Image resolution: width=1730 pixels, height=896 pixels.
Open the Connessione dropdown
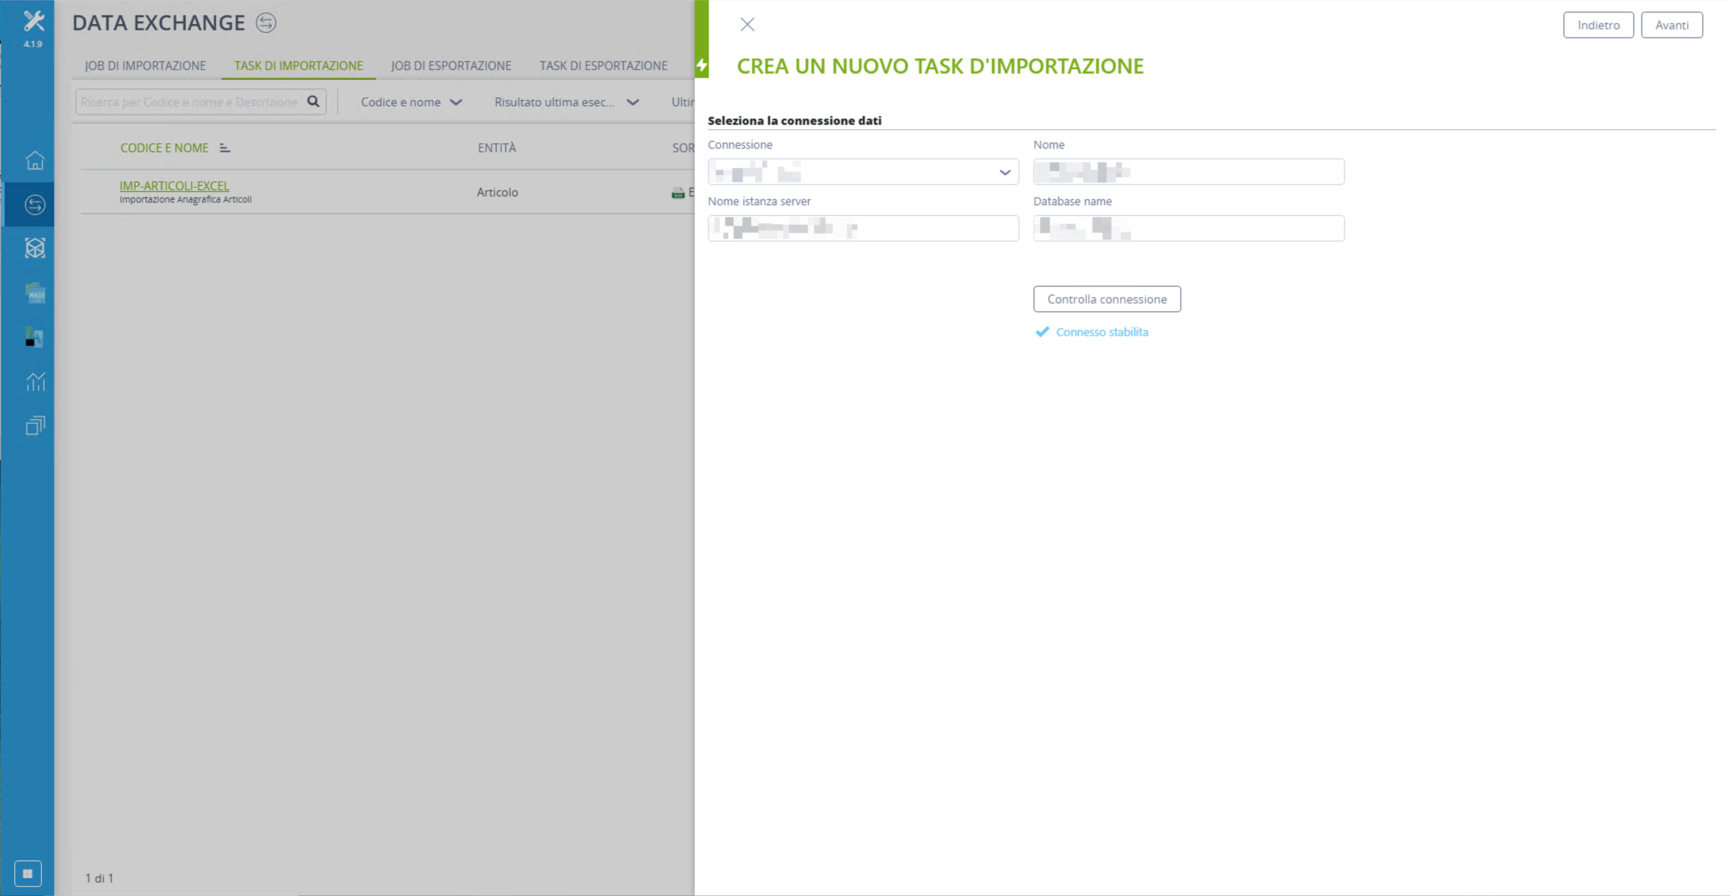click(863, 172)
